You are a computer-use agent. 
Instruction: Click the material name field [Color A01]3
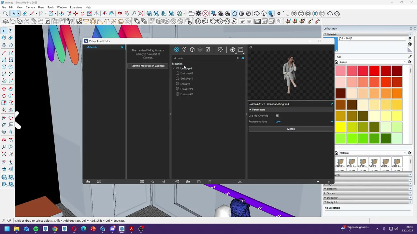pos(372,38)
